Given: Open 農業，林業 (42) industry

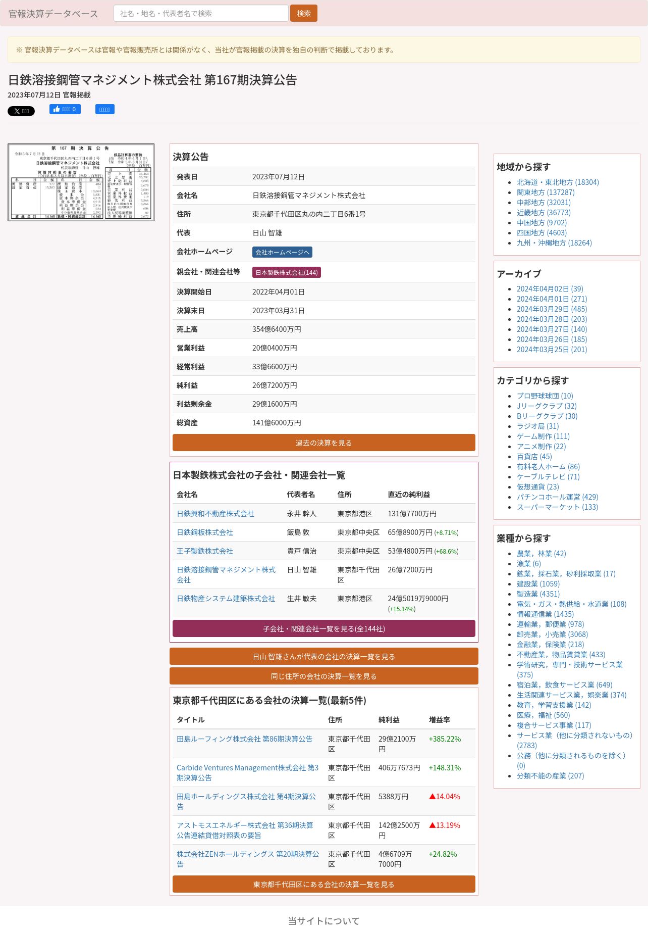Looking at the screenshot, I should [542, 554].
